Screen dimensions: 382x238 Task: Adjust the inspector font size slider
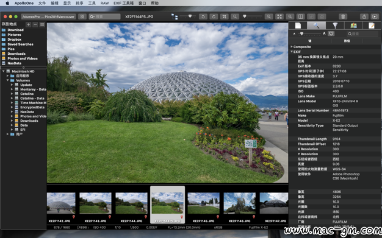tap(301, 33)
